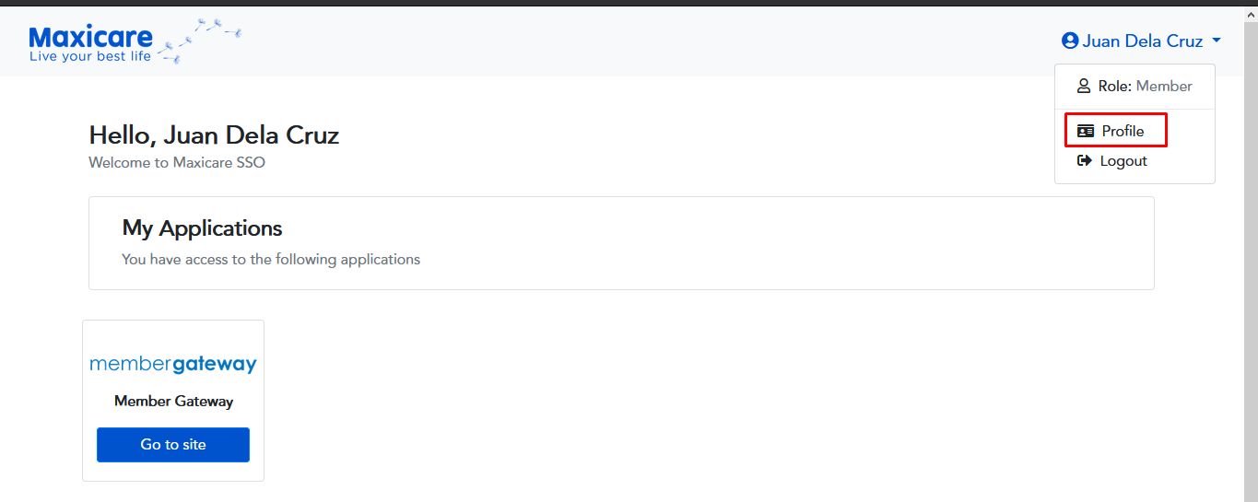Click the person icon next to Role
1258x502 pixels.
coord(1084,86)
